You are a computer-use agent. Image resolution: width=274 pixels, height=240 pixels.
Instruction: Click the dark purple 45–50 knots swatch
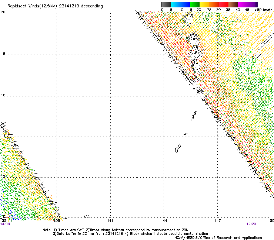tap(253, 4)
